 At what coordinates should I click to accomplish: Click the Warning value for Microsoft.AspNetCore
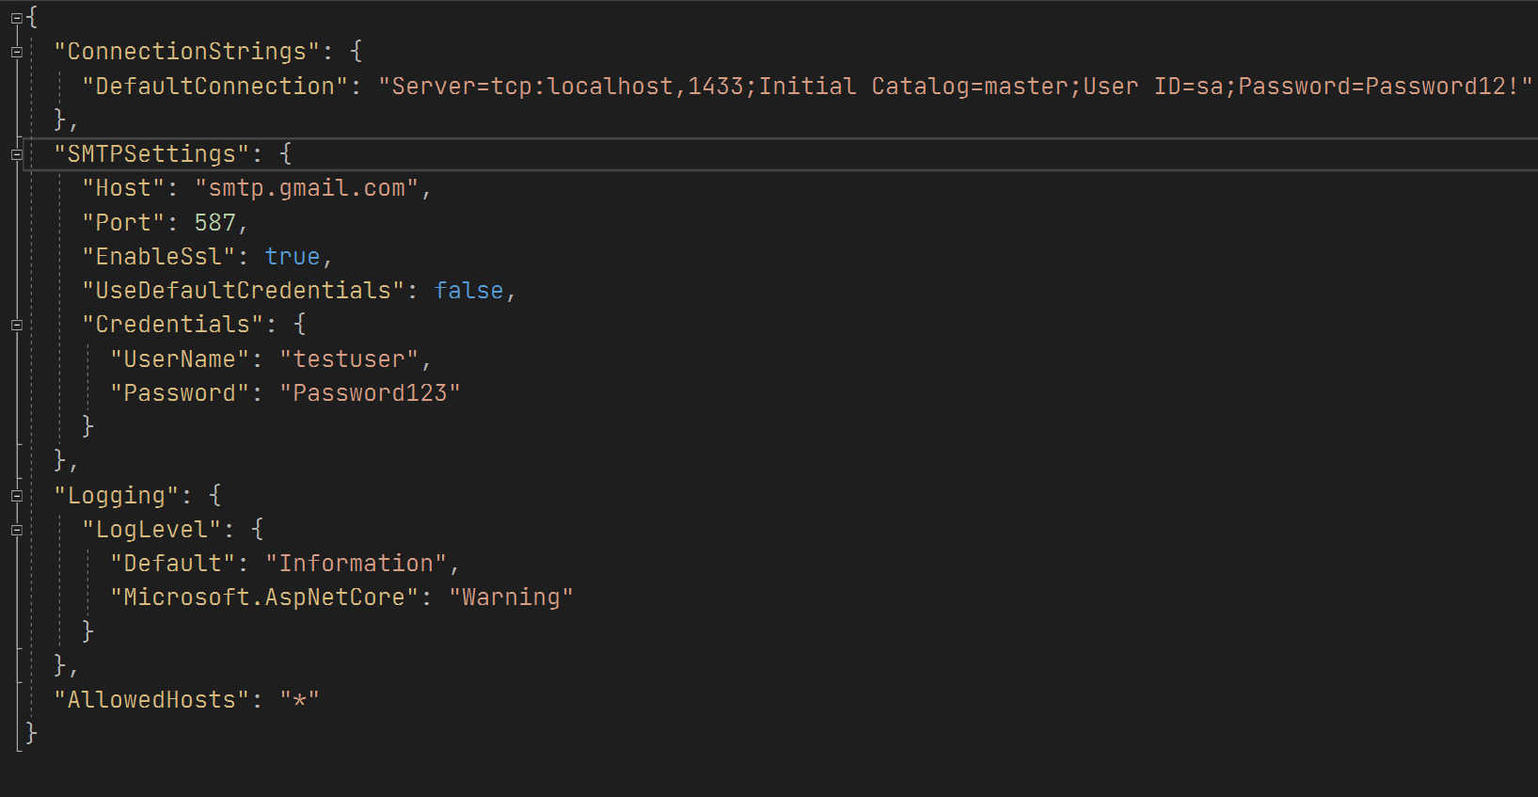(x=511, y=598)
